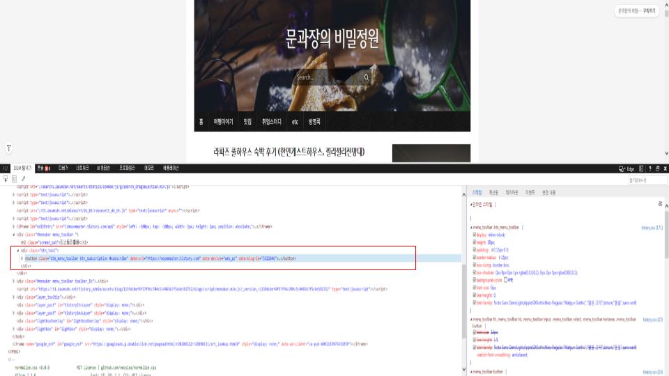The width and height of the screenshot is (669, 376).
Task: Expand the padding shorthand triangle
Action: [x=493, y=250]
